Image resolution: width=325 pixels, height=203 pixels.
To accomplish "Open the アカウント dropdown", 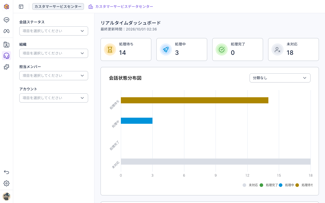I will click(x=54, y=98).
